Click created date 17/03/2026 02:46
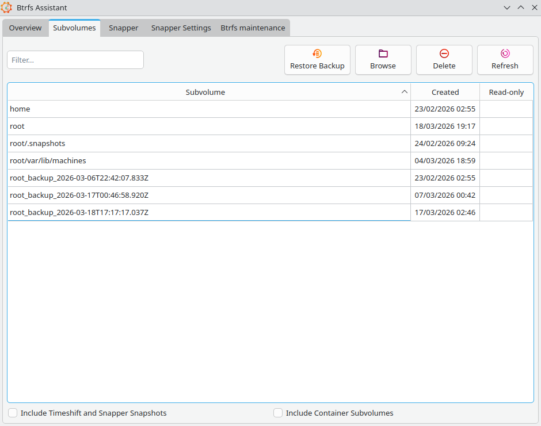 [445, 212]
